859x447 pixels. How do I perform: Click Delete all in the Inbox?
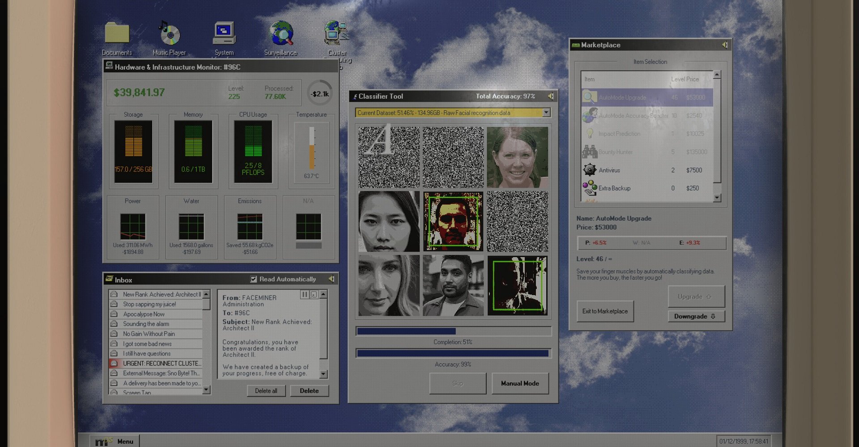266,390
